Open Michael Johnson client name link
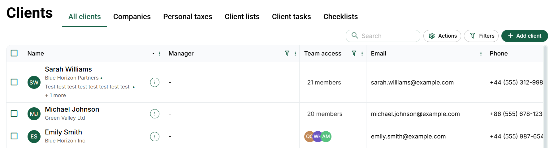This screenshot has height=148, width=554. (x=72, y=109)
